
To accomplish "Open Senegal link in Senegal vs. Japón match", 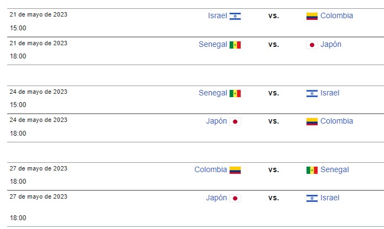I will pyautogui.click(x=213, y=45).
